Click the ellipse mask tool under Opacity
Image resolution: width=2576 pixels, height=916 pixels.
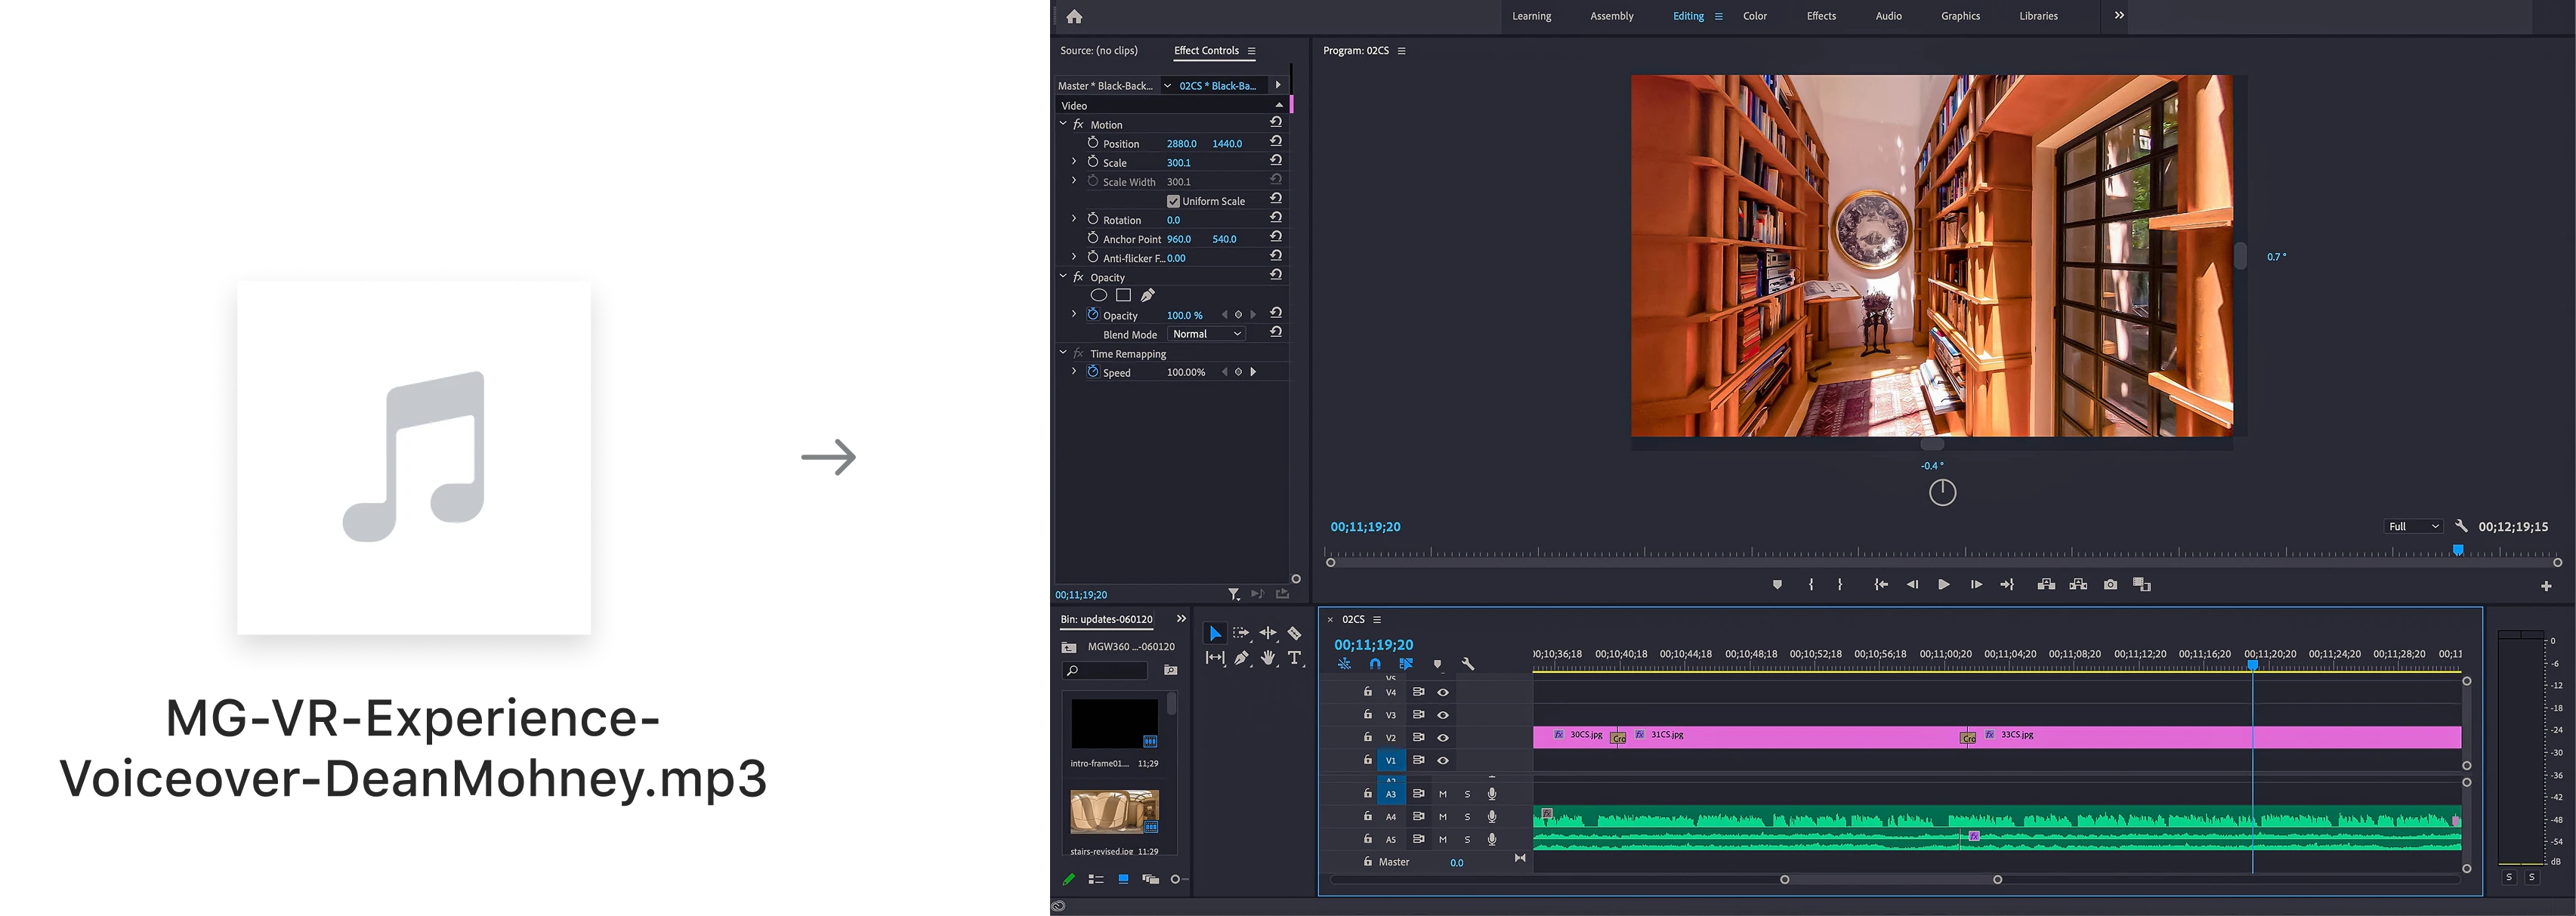point(1098,295)
